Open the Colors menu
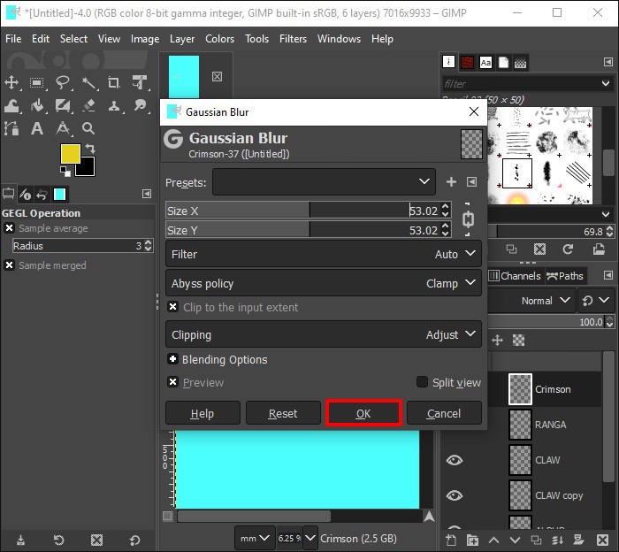The image size is (619, 552). click(x=219, y=39)
